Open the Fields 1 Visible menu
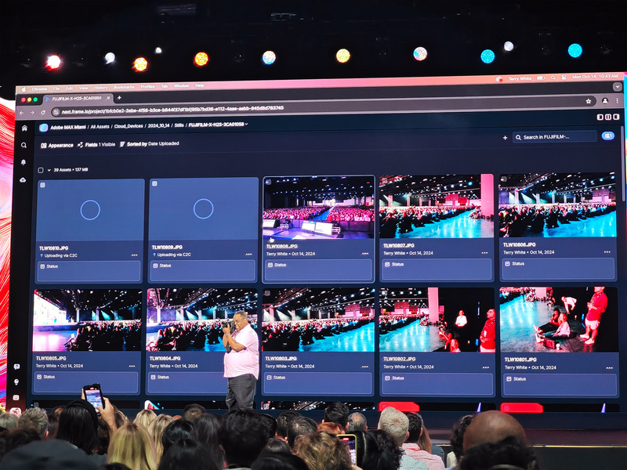 (96, 145)
